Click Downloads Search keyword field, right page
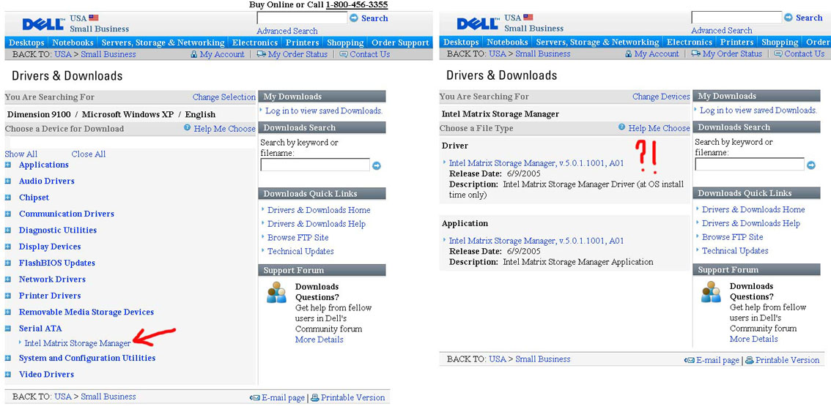831x412 pixels. (x=750, y=164)
